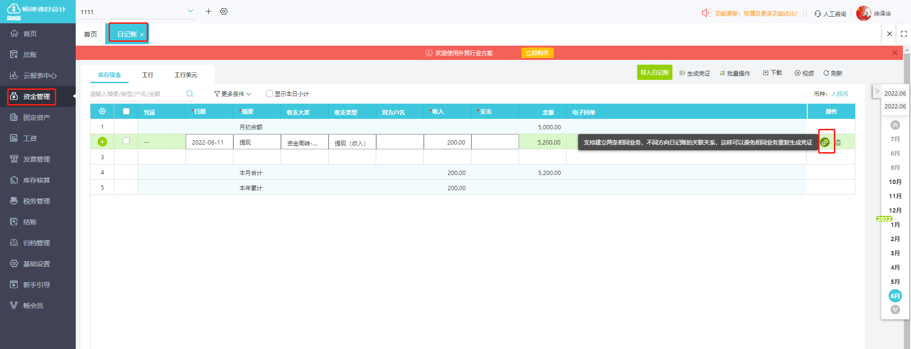This screenshot has width=911, height=349.
Task: Click the link association icon in row 2
Action: (x=825, y=142)
